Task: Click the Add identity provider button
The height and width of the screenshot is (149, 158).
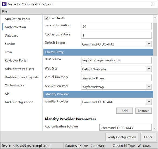Action: click(x=125, y=111)
